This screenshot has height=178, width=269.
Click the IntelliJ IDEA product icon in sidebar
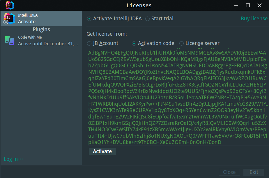point(9,19)
